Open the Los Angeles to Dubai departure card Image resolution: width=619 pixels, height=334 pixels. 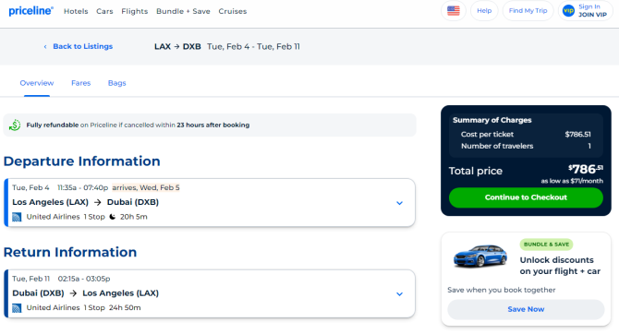point(209,203)
